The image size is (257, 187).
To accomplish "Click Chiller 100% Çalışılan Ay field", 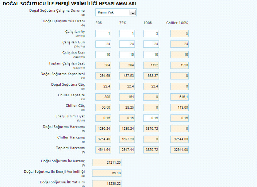I will pyautogui.click(x=179, y=34).
